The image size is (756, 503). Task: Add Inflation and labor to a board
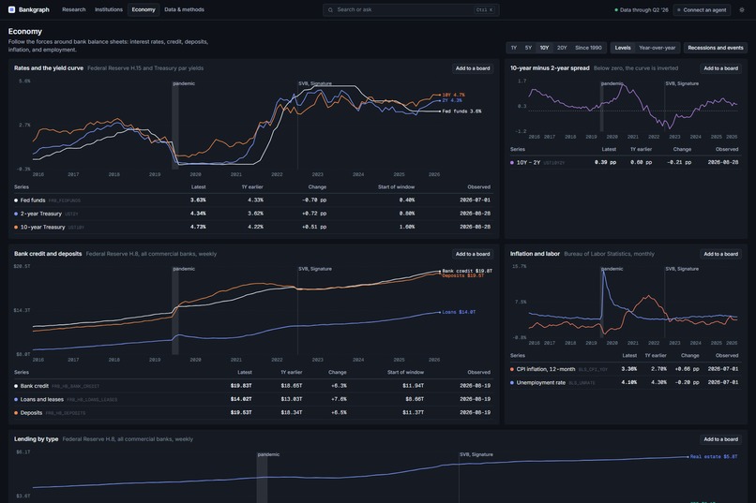(x=720, y=254)
